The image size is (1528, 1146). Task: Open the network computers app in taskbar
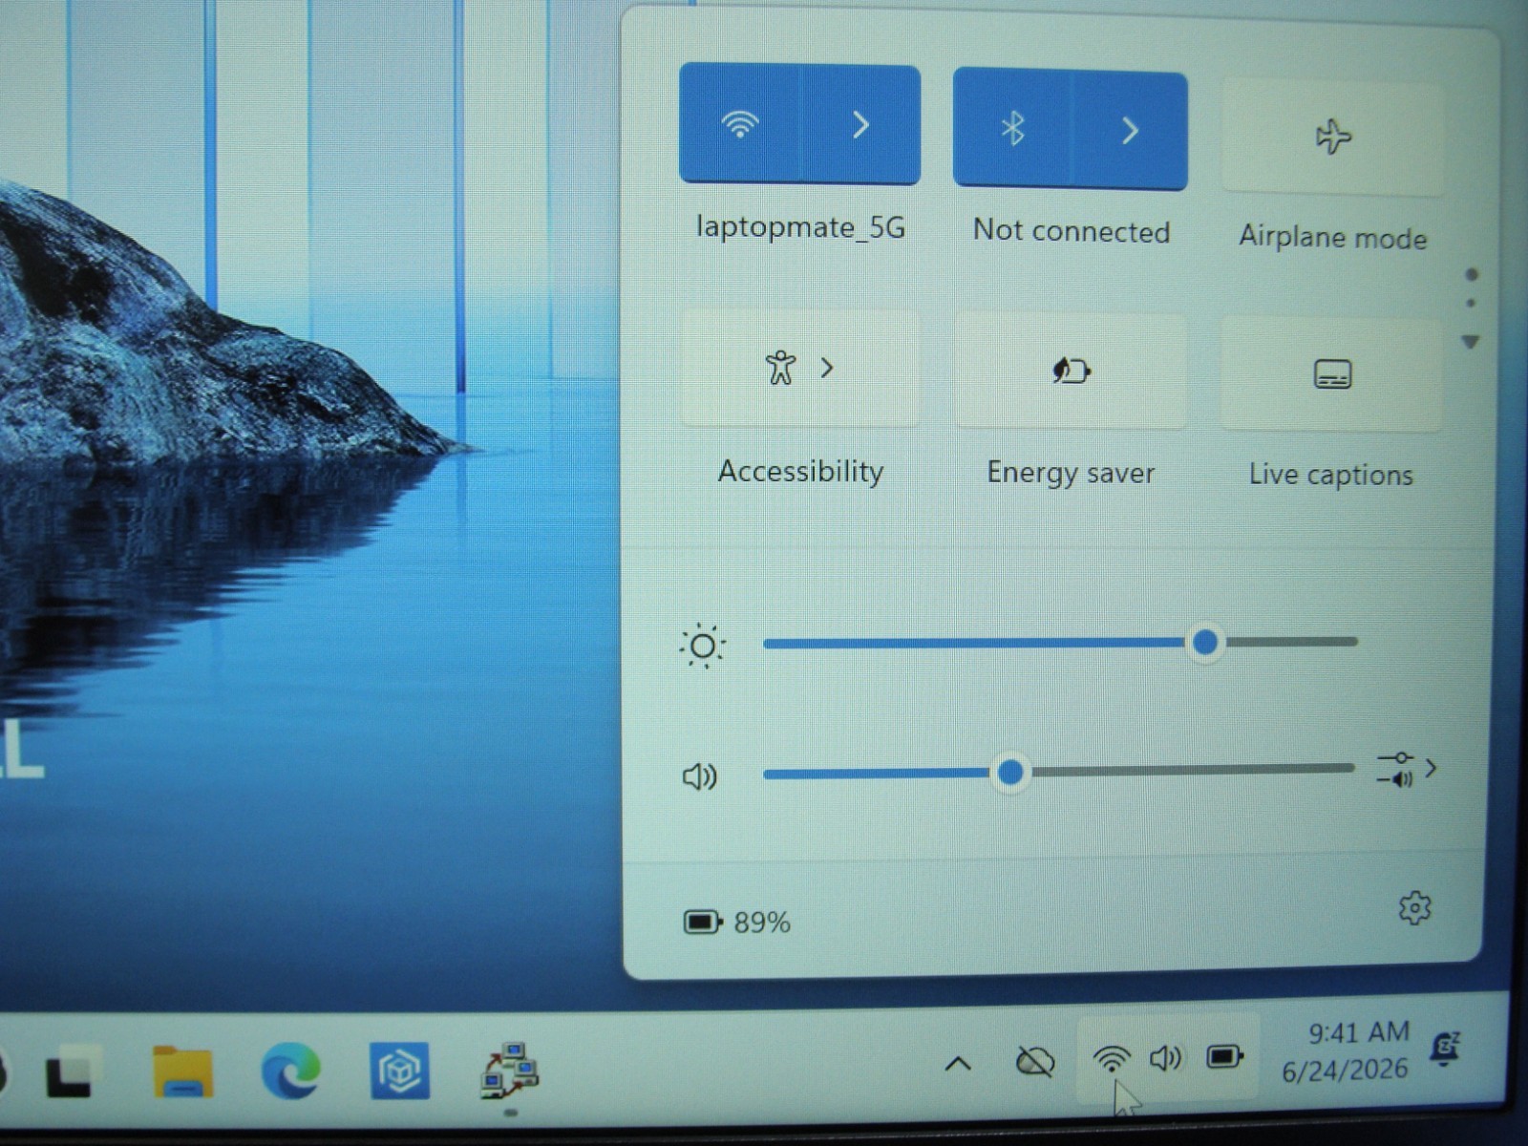click(510, 1070)
